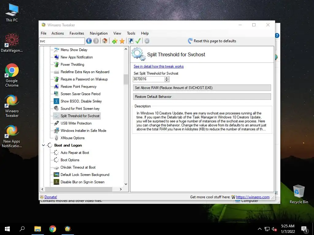Open the Actions menu

click(x=58, y=33)
